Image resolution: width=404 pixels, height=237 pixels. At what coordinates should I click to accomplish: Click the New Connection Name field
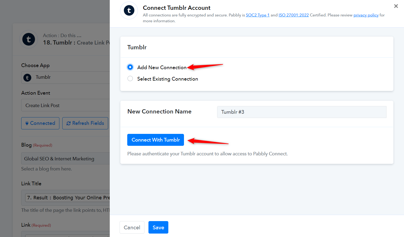pos(302,112)
